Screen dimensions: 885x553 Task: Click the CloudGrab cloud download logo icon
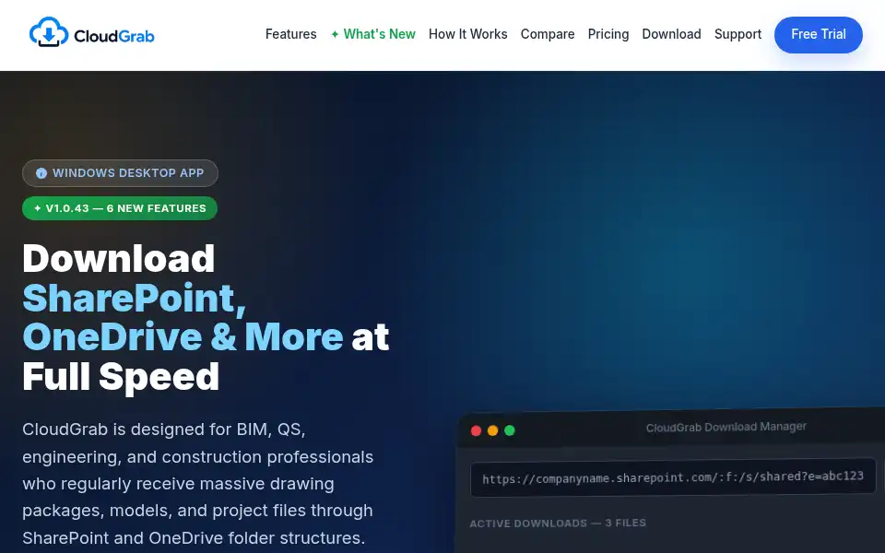pyautogui.click(x=49, y=32)
